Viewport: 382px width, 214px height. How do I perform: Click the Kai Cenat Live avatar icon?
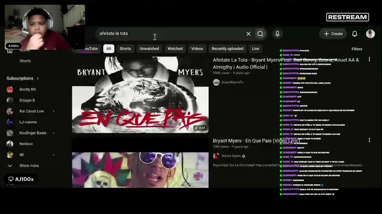pyautogui.click(x=10, y=111)
